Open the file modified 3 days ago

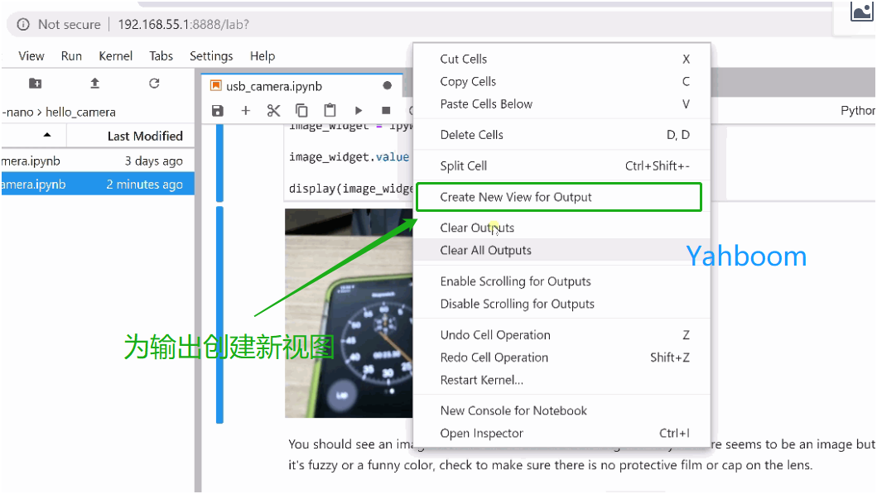coord(98,161)
